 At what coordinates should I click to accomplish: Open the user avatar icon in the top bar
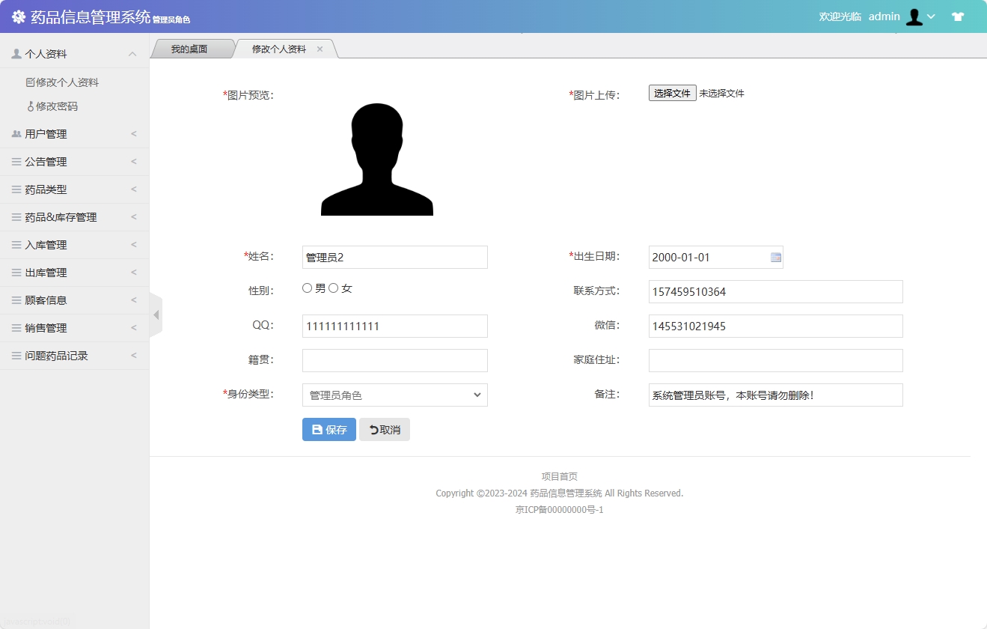[915, 16]
